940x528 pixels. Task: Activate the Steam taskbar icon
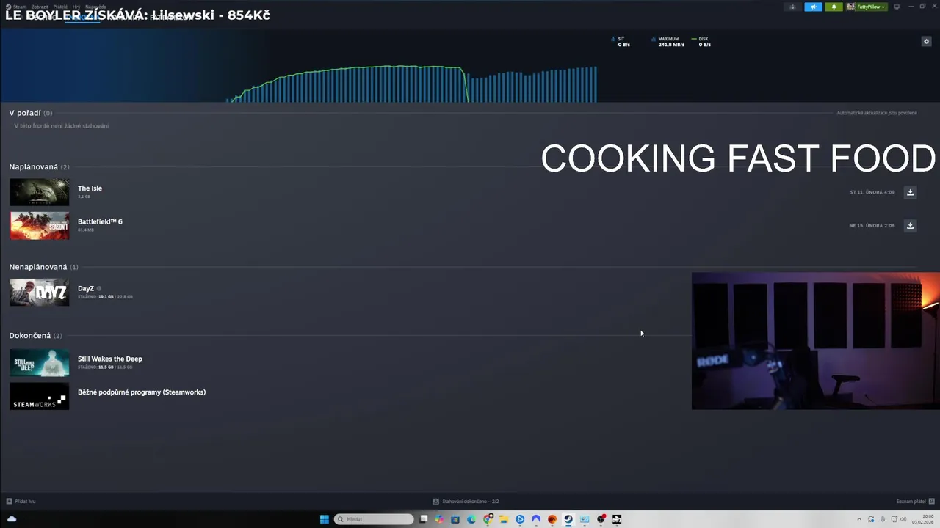click(568, 519)
